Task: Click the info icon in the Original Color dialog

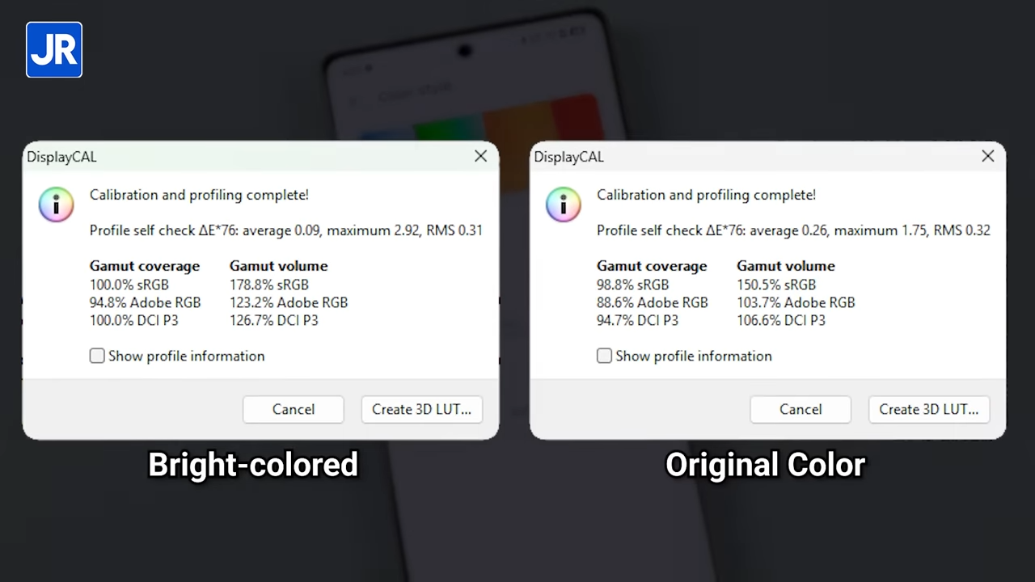Action: coord(563,205)
